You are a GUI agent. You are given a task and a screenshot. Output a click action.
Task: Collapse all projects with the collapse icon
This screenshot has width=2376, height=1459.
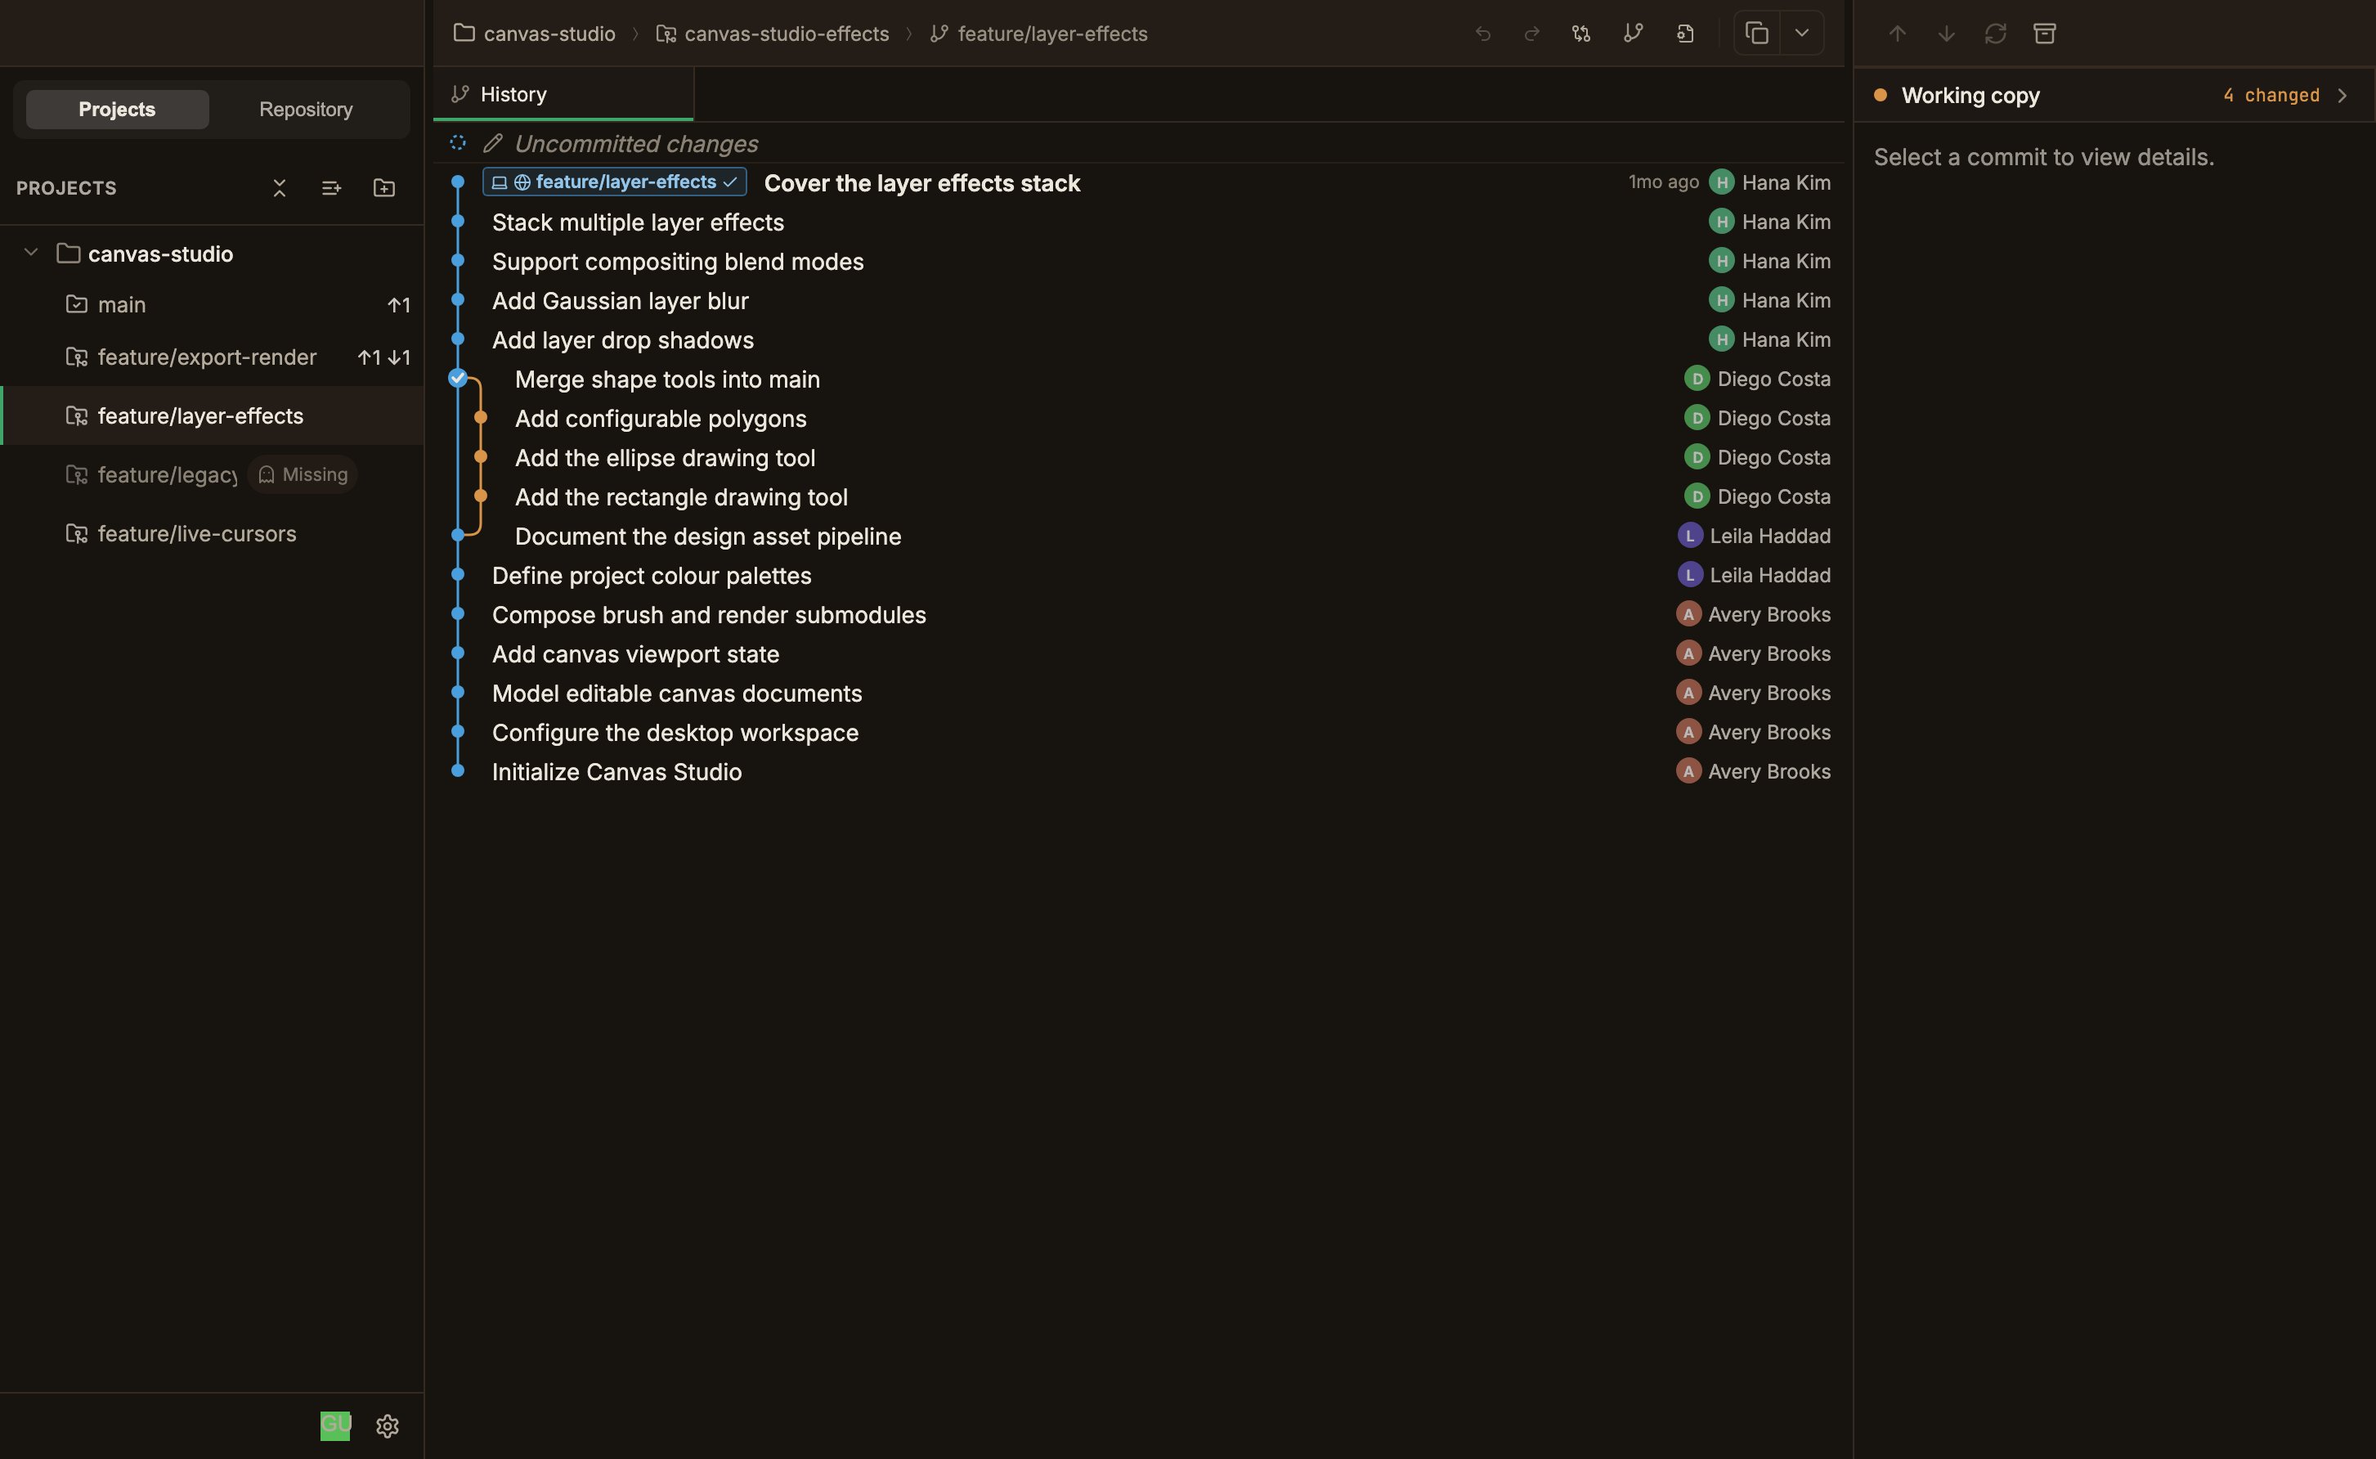pos(280,188)
